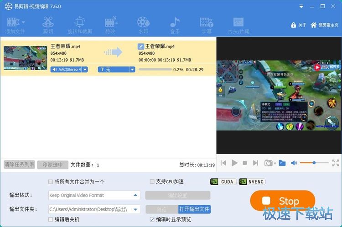342x227 pixels.
Task: Click the conversion progress bar at 0.2%
Action: 155,70
